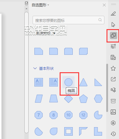Open the star favorites icon in sidebar
Viewport: 119px width, 139px height.
(x=113, y=68)
